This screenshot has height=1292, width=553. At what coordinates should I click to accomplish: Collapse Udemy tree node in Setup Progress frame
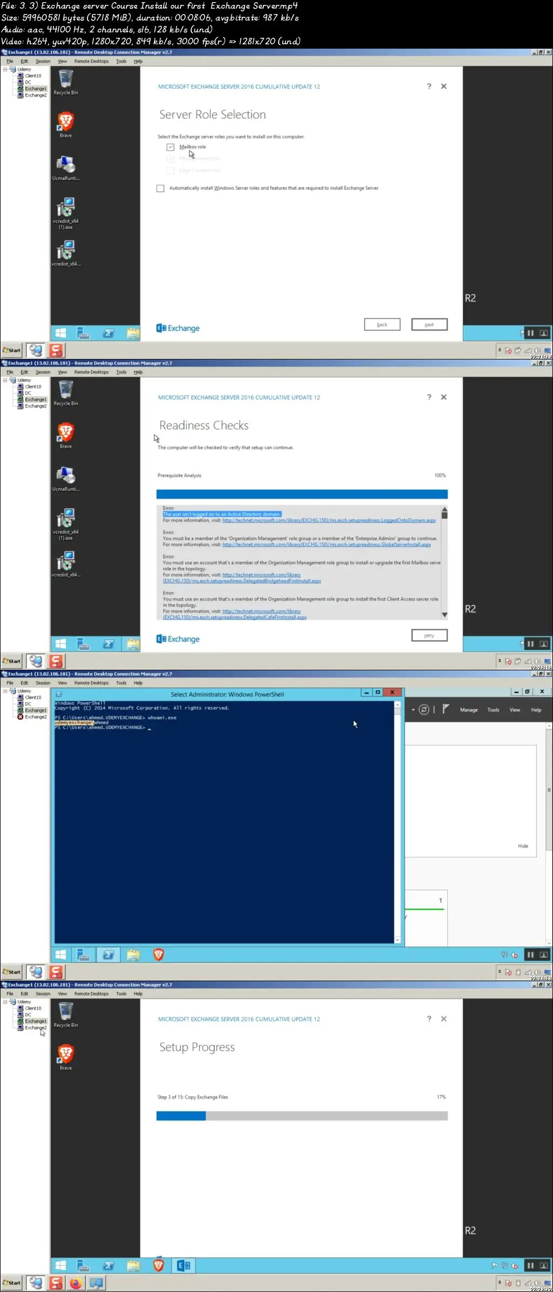5,1002
